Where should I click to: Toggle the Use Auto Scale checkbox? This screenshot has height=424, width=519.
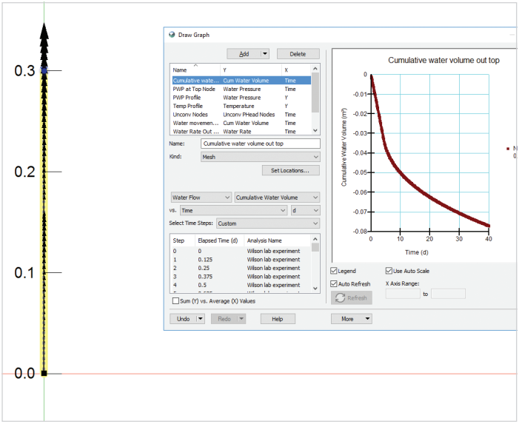(389, 271)
